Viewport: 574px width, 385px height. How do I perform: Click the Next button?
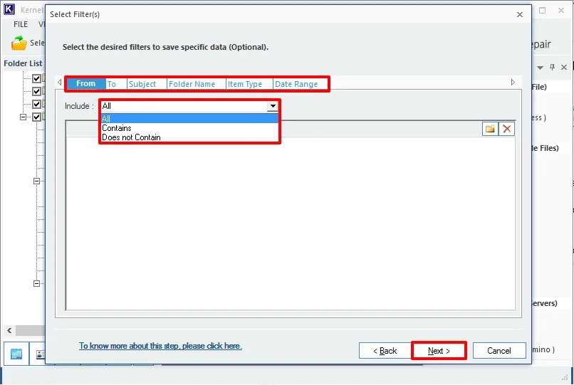coord(439,351)
